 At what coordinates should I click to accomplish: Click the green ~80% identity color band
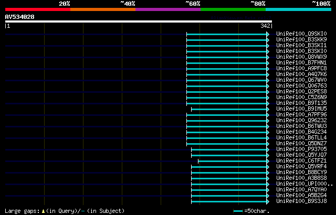pos(233,9)
